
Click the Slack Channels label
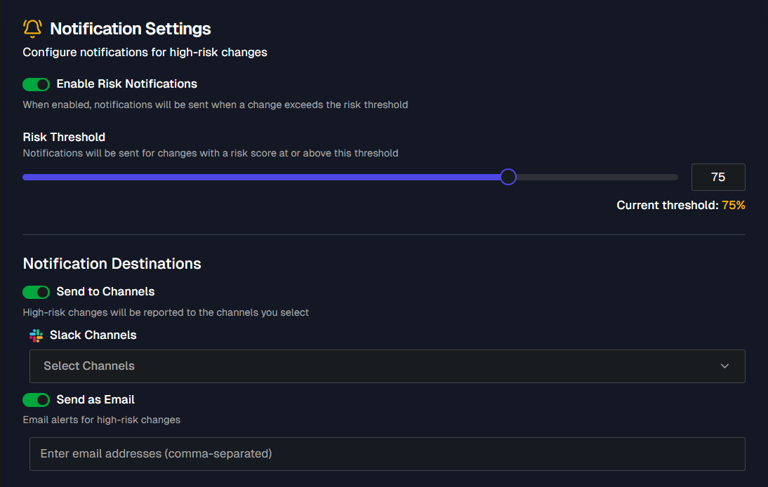click(93, 335)
